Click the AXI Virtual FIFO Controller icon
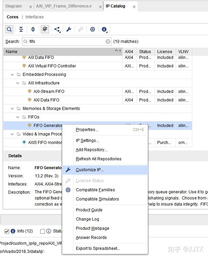The image size is (208, 258). 24,66
